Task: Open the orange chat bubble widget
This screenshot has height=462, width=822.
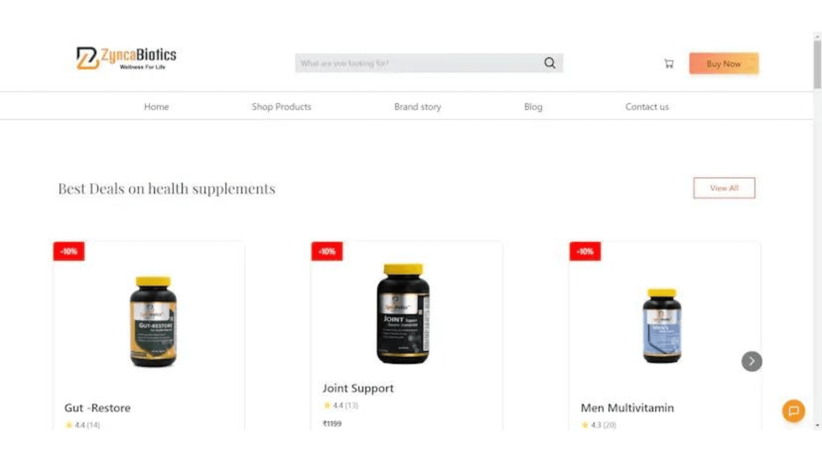Action: pyautogui.click(x=793, y=411)
